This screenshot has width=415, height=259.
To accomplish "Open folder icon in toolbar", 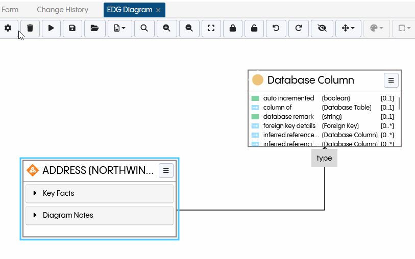I will (94, 29).
